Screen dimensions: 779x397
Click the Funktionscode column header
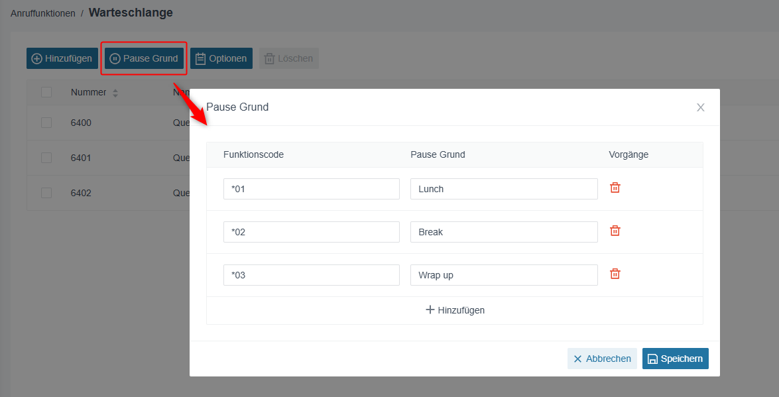[x=253, y=154]
